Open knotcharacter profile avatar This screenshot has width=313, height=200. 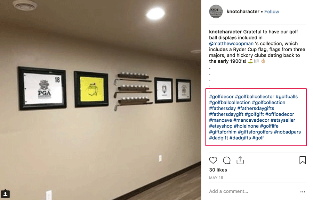tap(216, 11)
